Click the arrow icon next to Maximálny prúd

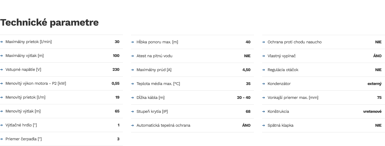click(132, 70)
